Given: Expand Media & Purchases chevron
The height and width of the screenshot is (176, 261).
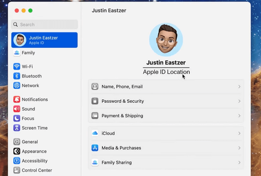Looking at the screenshot, I should (239, 148).
